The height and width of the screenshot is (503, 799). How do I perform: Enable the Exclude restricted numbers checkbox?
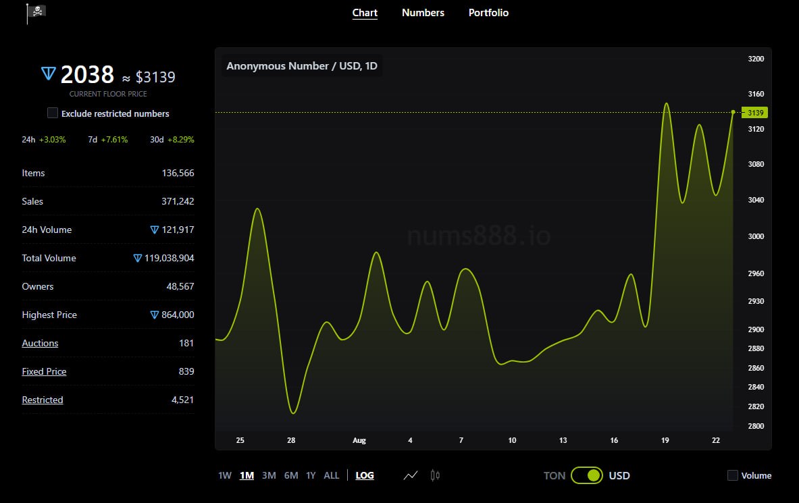point(53,113)
